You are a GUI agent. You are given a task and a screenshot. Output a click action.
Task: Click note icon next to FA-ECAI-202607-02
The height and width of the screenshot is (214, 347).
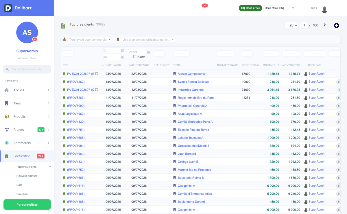tap(97, 90)
